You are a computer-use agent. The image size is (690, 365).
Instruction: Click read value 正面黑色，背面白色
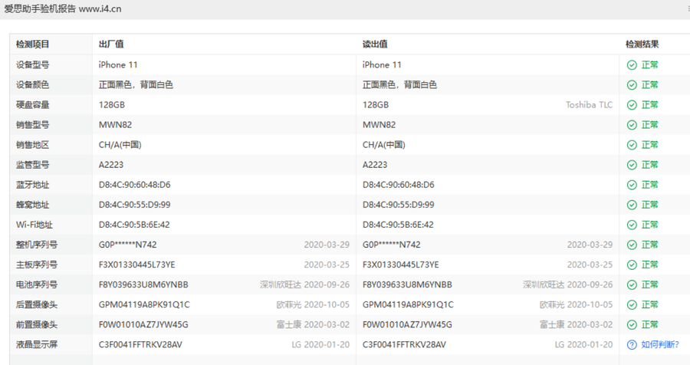[x=399, y=84]
